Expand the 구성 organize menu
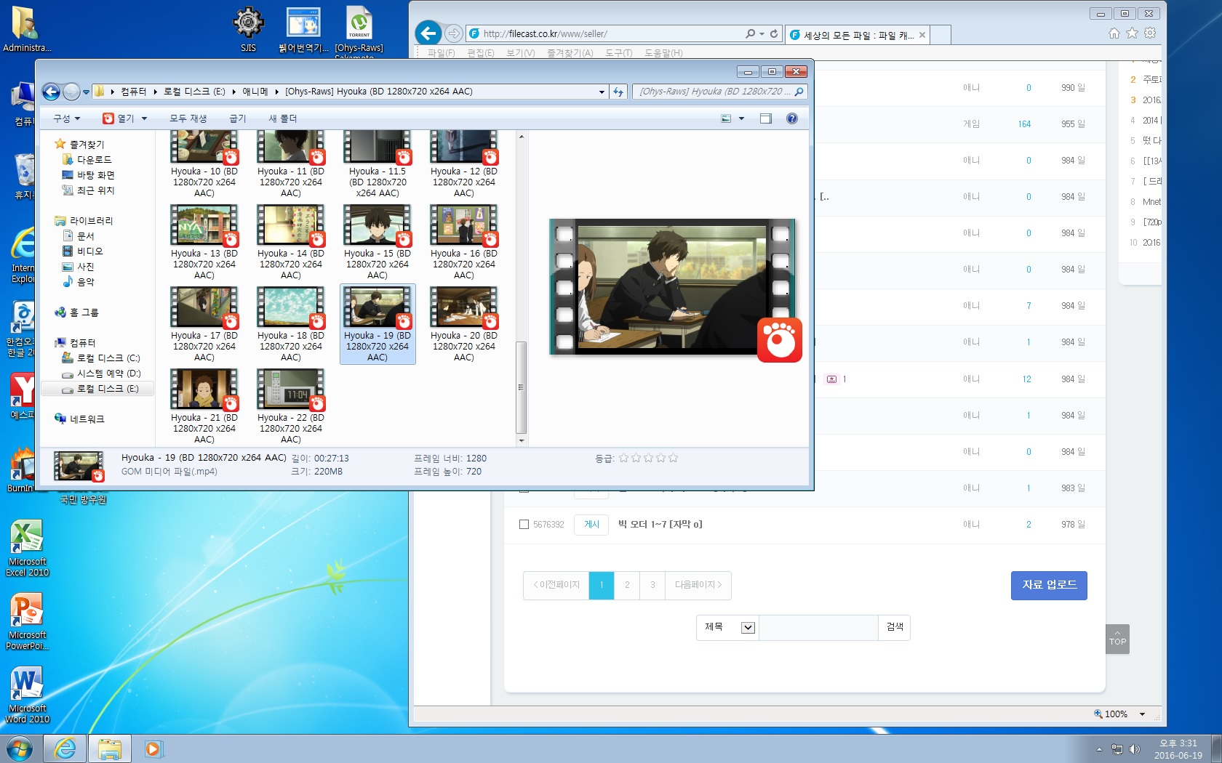 coord(66,118)
